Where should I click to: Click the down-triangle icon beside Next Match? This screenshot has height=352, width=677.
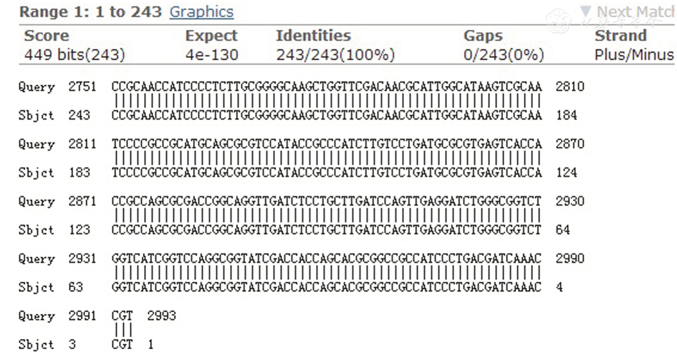(x=586, y=11)
